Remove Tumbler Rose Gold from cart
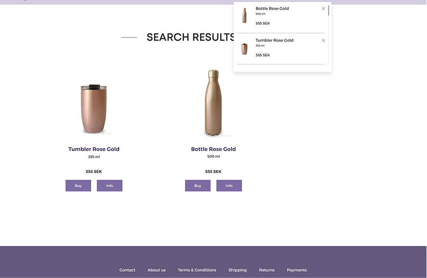This screenshot has width=427, height=278. click(323, 40)
